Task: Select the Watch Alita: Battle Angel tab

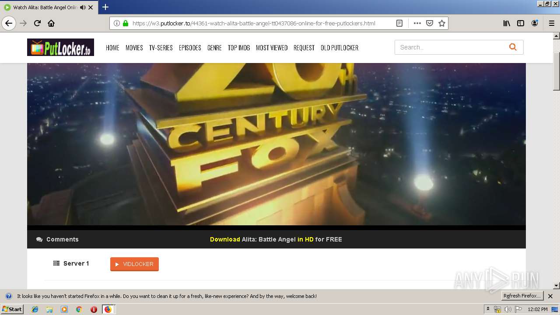Action: click(x=45, y=7)
